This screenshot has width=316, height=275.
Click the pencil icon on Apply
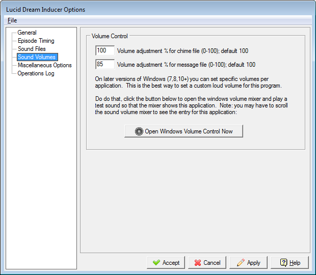pyautogui.click(x=240, y=263)
